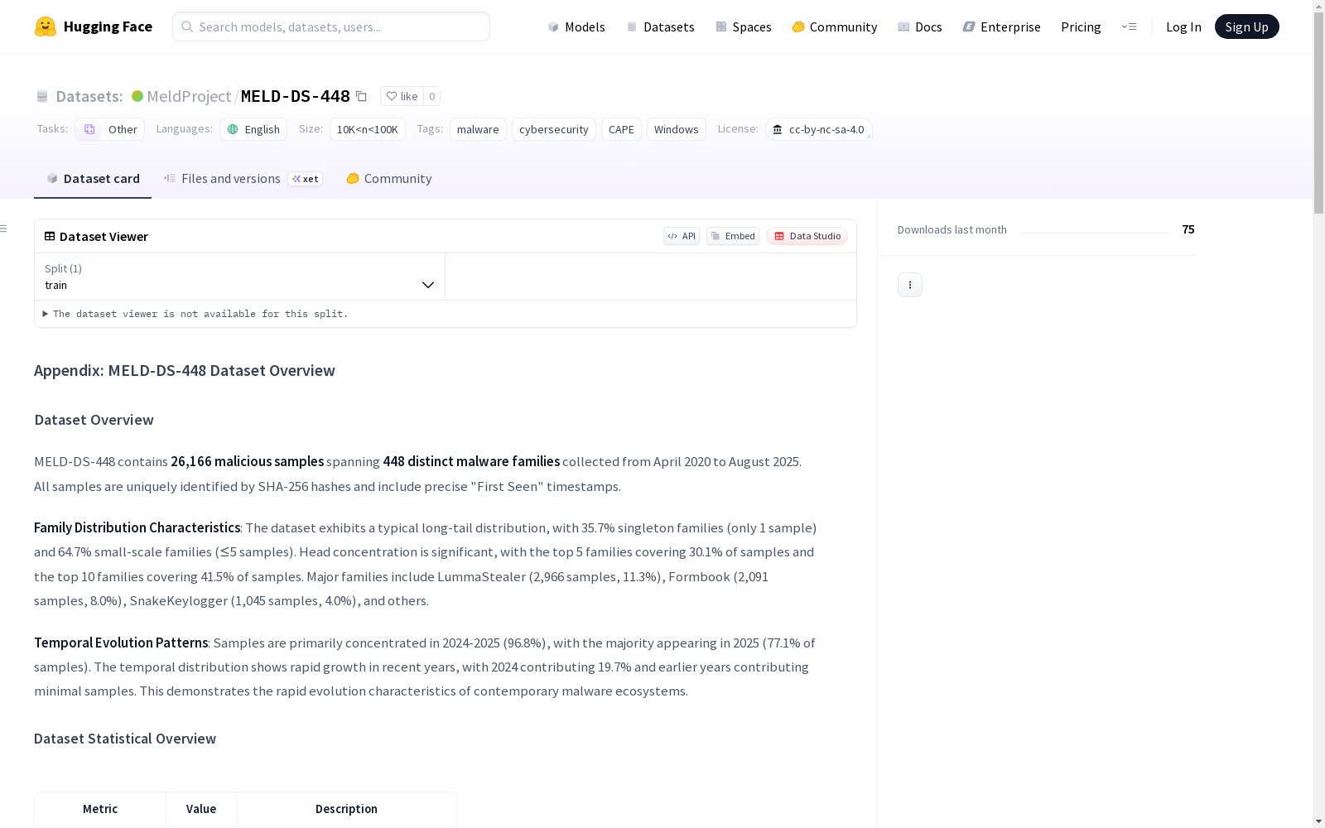The height and width of the screenshot is (828, 1325).
Task: Click the MeldProject green avatar icon
Action: point(137,96)
